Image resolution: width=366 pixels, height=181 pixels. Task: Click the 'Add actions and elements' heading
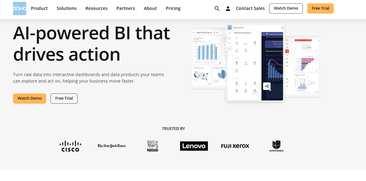coord(243,33)
